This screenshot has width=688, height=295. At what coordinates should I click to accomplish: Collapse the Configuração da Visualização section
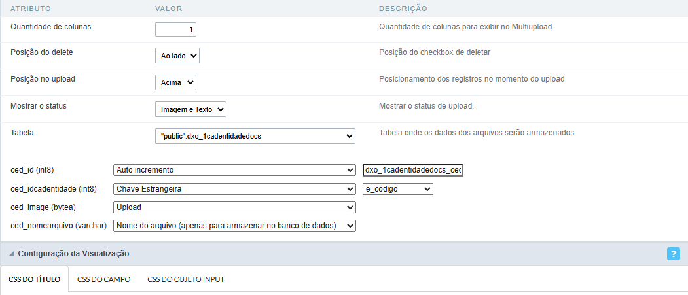(11, 254)
